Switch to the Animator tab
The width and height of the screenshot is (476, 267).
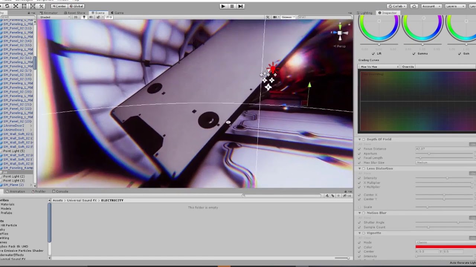click(49, 13)
